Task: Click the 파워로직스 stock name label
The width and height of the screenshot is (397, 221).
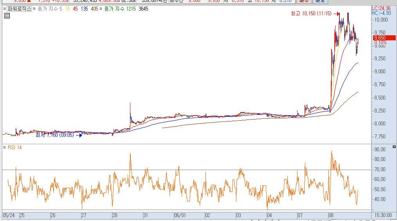Action: coord(19,9)
